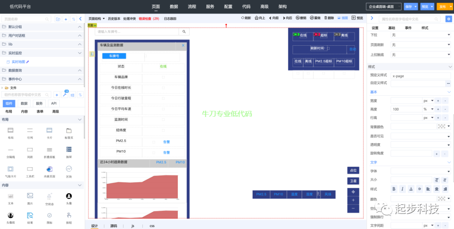
Task: Click the add page group folder icon
Action: 58,19
